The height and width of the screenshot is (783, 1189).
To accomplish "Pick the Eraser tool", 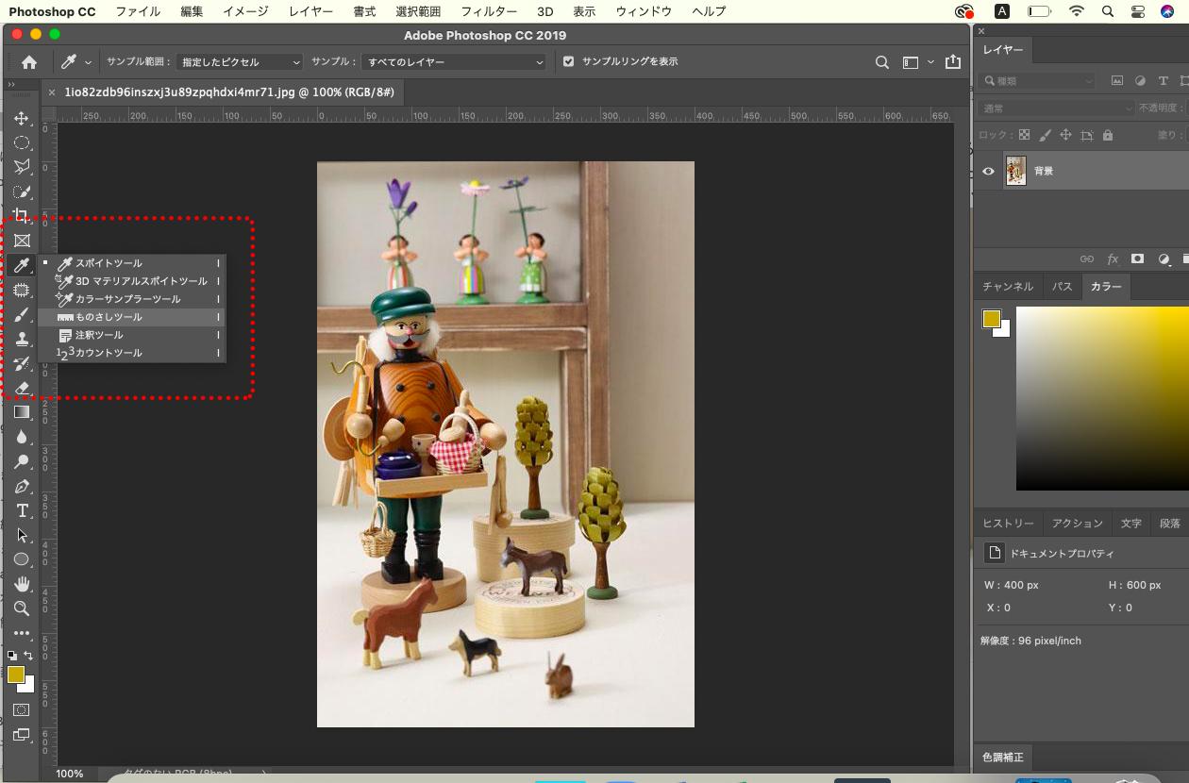I will tap(22, 388).
